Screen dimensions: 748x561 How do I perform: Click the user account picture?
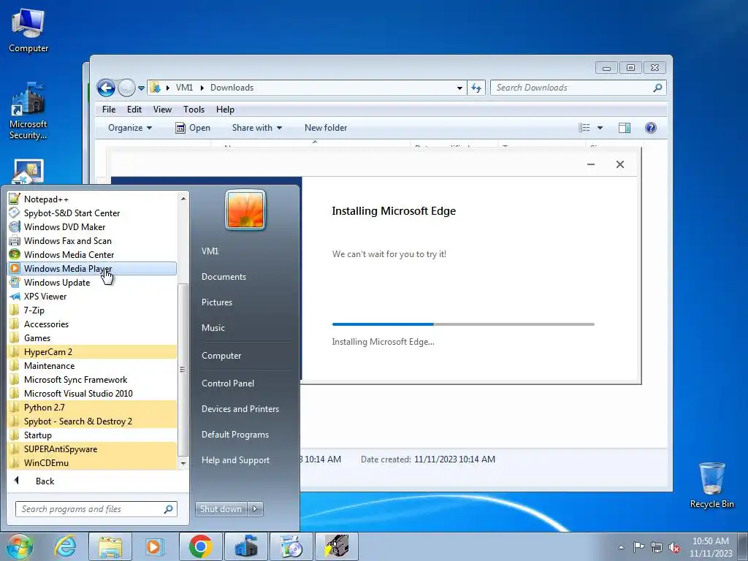pyautogui.click(x=245, y=210)
